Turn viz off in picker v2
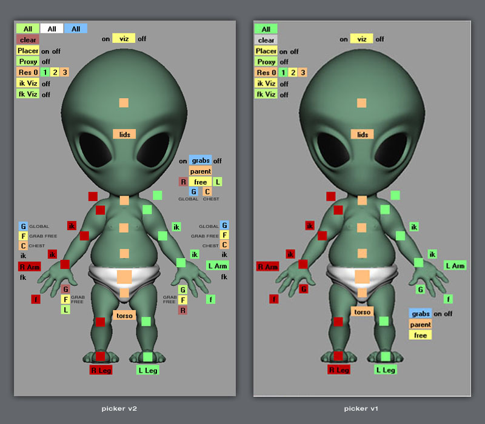Screen dimensions: 485x424 point(142,39)
